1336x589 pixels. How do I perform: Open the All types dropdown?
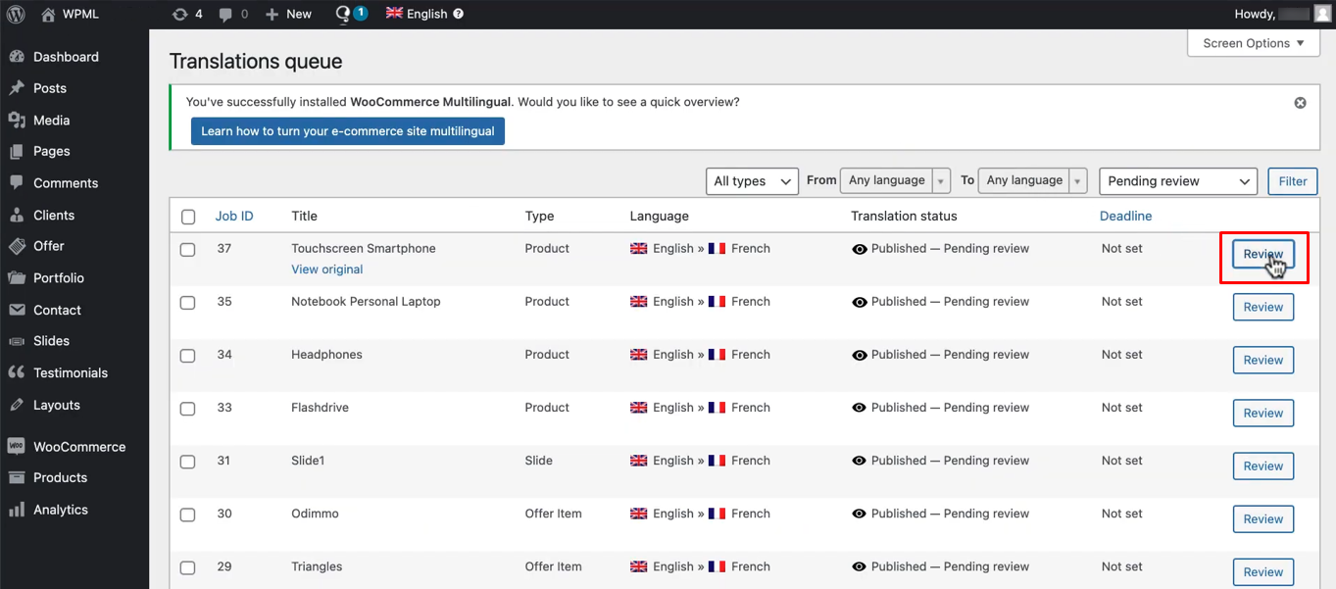point(752,181)
